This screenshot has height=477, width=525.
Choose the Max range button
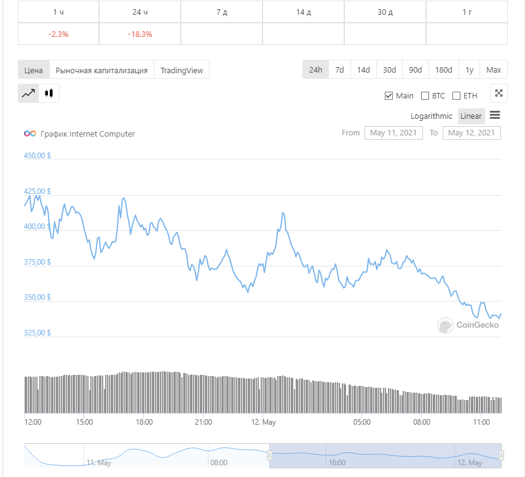tap(494, 70)
